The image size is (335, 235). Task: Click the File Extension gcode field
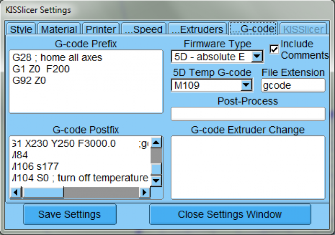pyautogui.click(x=293, y=85)
